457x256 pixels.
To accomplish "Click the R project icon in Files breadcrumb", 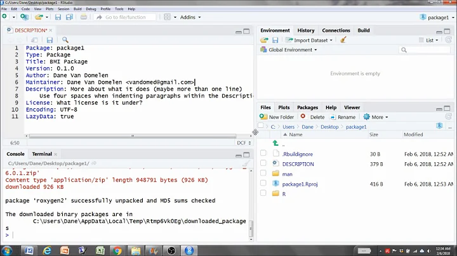I will (x=439, y=126).
